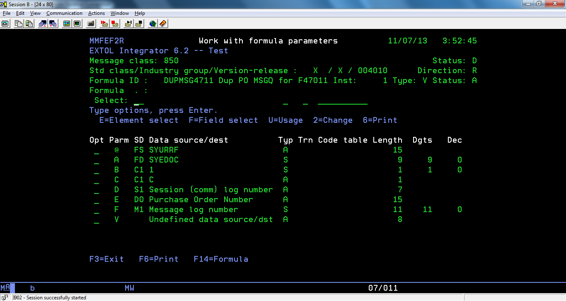
Task: Click 'Purchase Order Number' data source text
Action: coord(201,200)
